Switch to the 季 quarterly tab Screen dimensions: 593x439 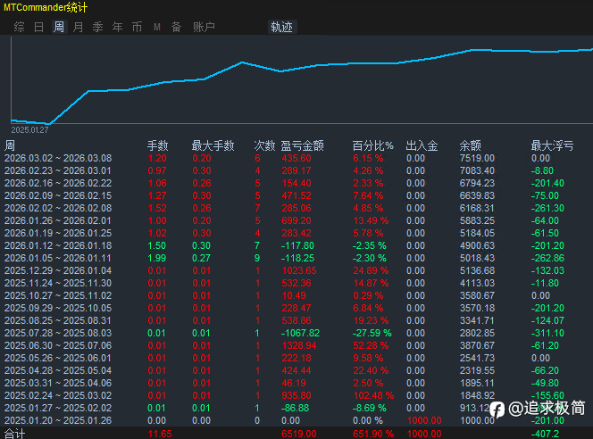pos(97,27)
